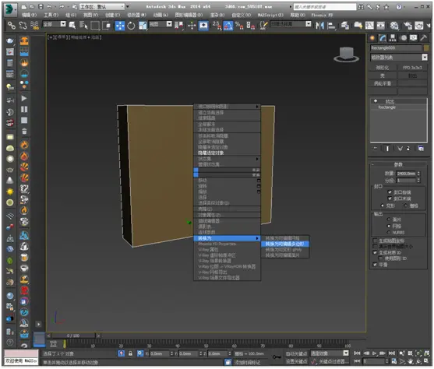
Task: Open the modifier list dropdown
Action: click(x=399, y=58)
